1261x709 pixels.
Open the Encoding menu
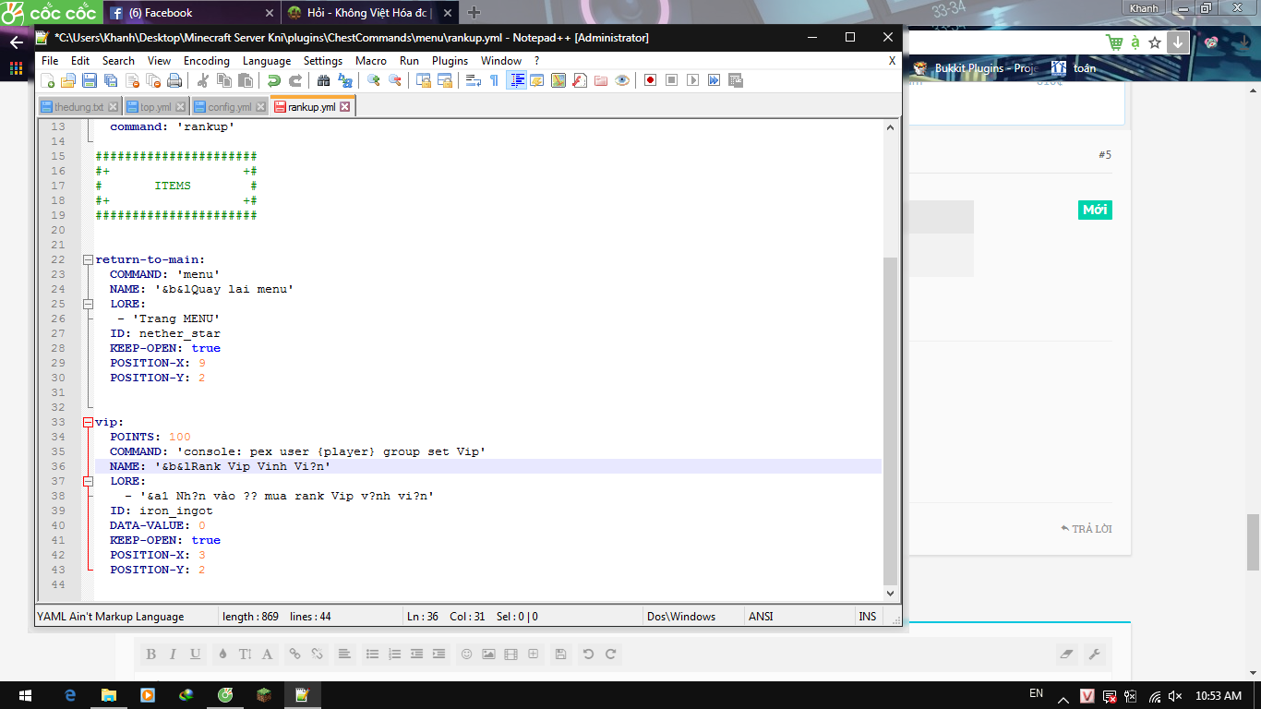(206, 60)
